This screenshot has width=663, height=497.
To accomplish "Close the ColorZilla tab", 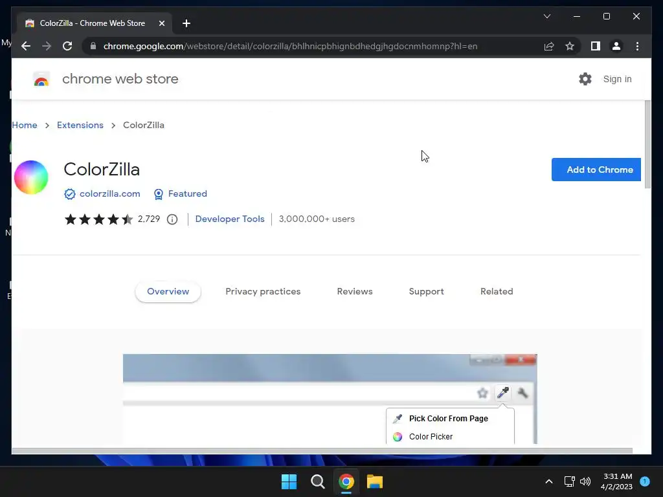I will 161,23.
